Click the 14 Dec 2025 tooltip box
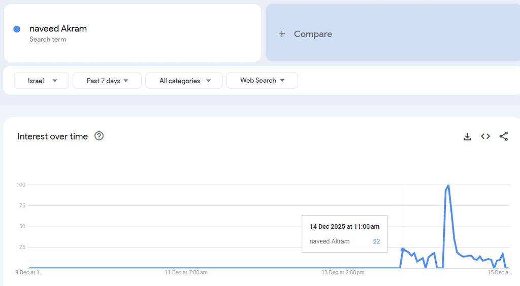The image size is (520, 286). tap(344, 233)
